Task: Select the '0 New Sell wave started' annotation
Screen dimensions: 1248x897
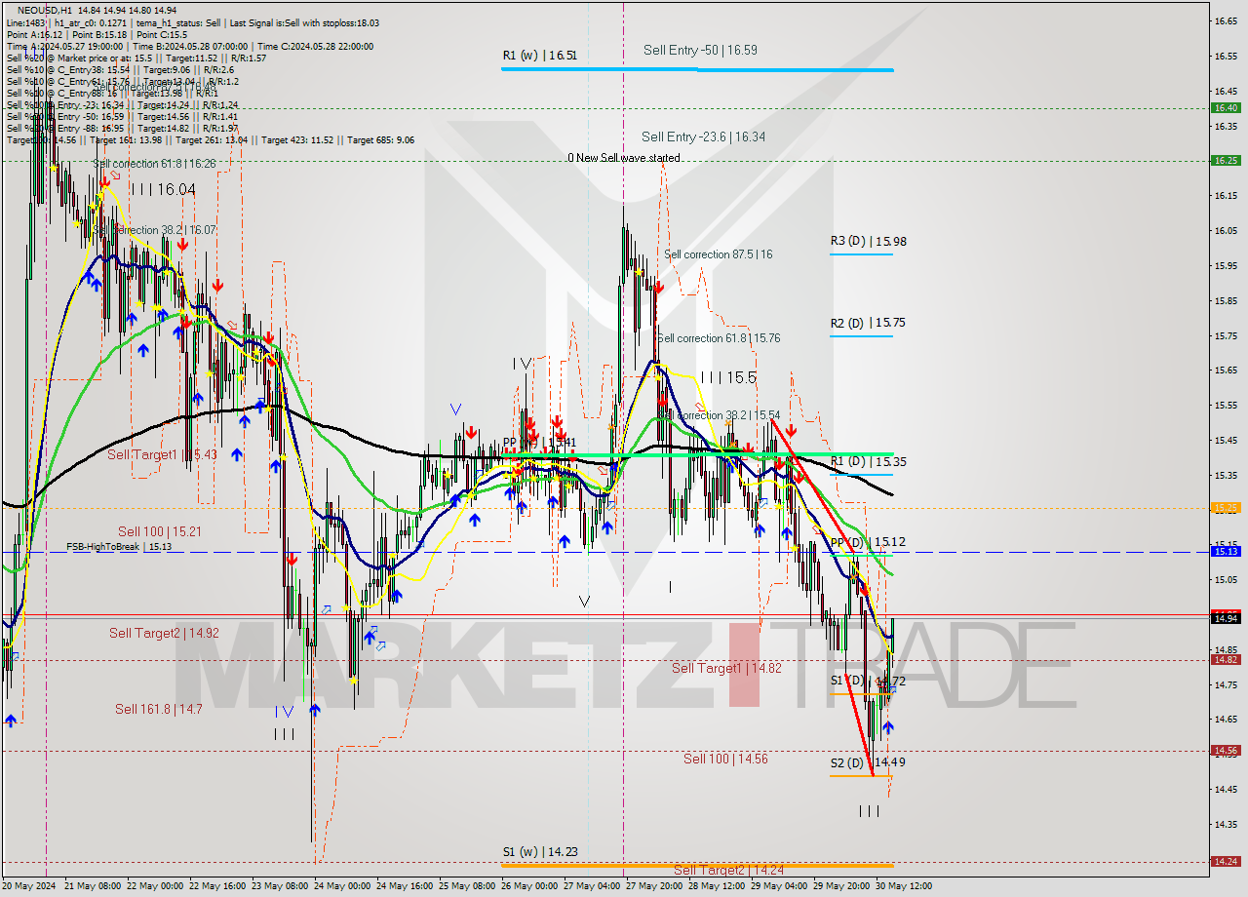Action: 624,158
